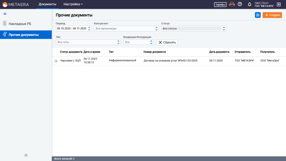This screenshot has height=161, width=286.
Task: Collapse the sidebar with double chevron
Action: click(5, 14)
